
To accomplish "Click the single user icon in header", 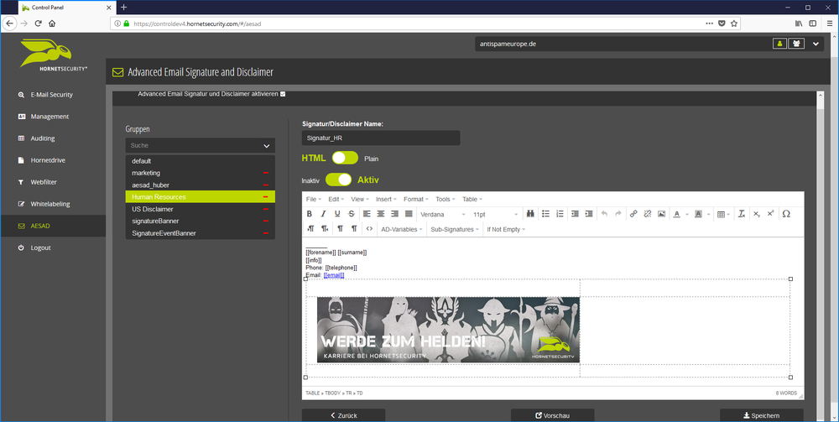I will coord(779,44).
